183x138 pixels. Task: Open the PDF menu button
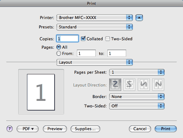click(28, 129)
